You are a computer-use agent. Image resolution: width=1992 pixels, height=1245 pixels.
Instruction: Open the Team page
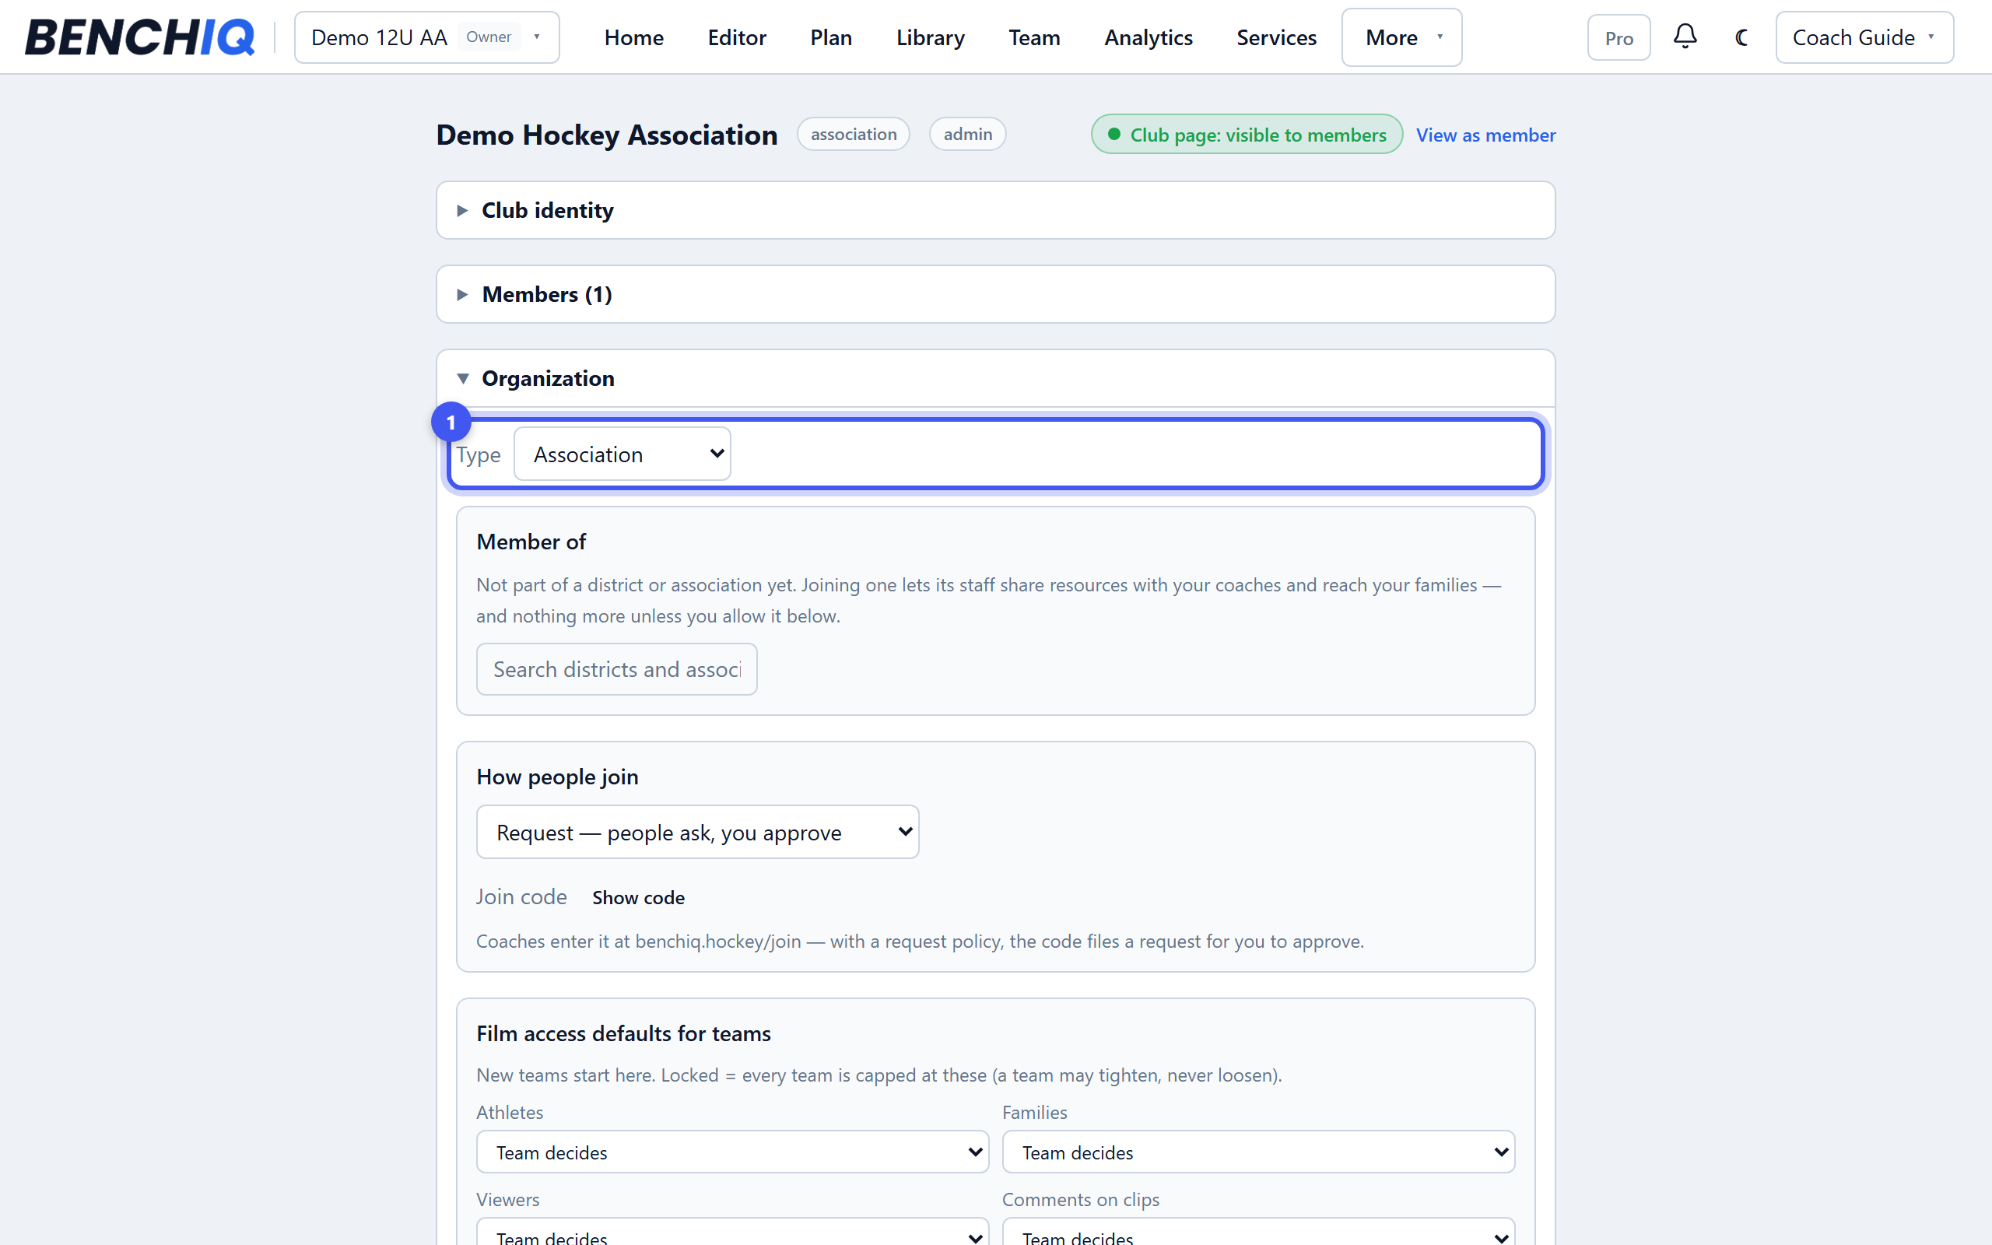[1034, 37]
